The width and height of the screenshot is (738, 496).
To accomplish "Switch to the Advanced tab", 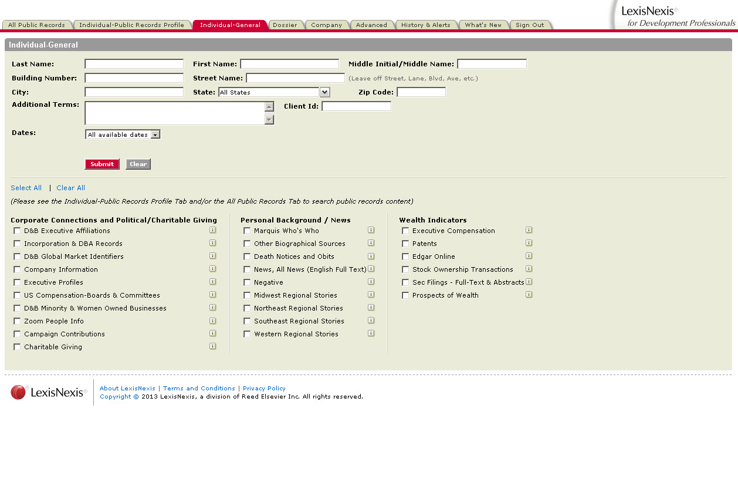I will tap(371, 25).
